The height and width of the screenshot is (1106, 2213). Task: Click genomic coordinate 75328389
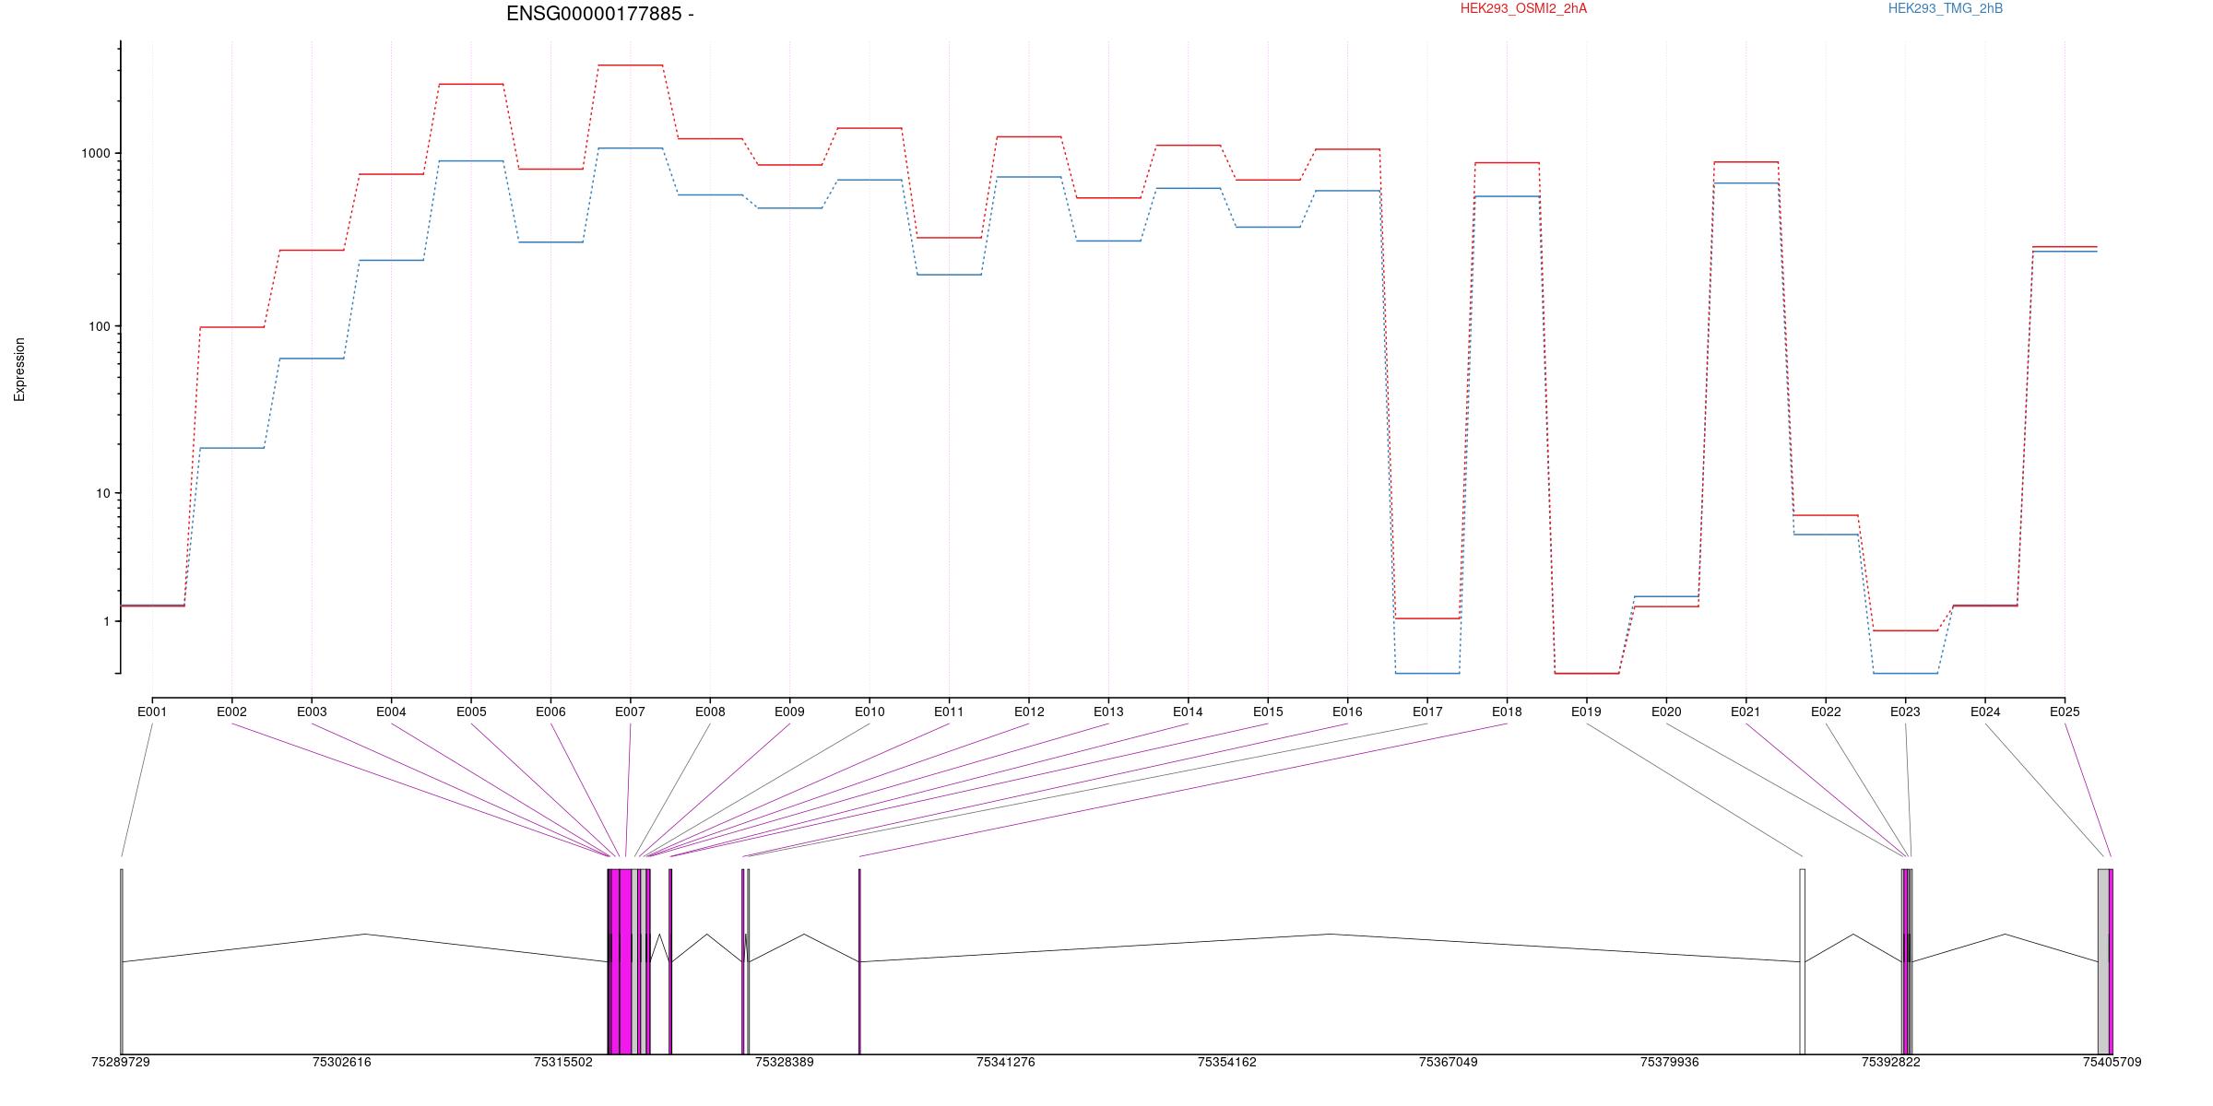[785, 1063]
